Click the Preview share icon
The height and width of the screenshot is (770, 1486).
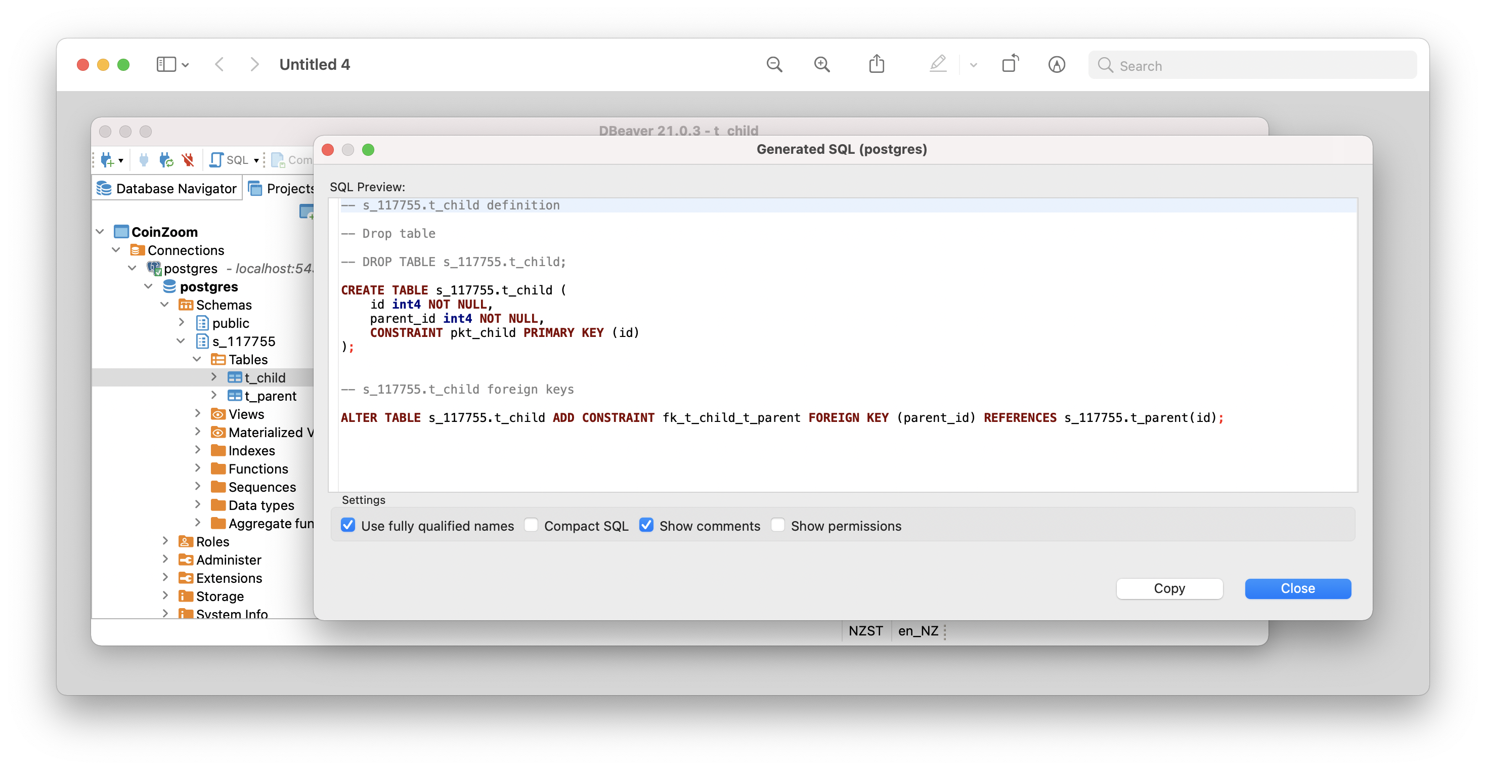[x=876, y=64]
